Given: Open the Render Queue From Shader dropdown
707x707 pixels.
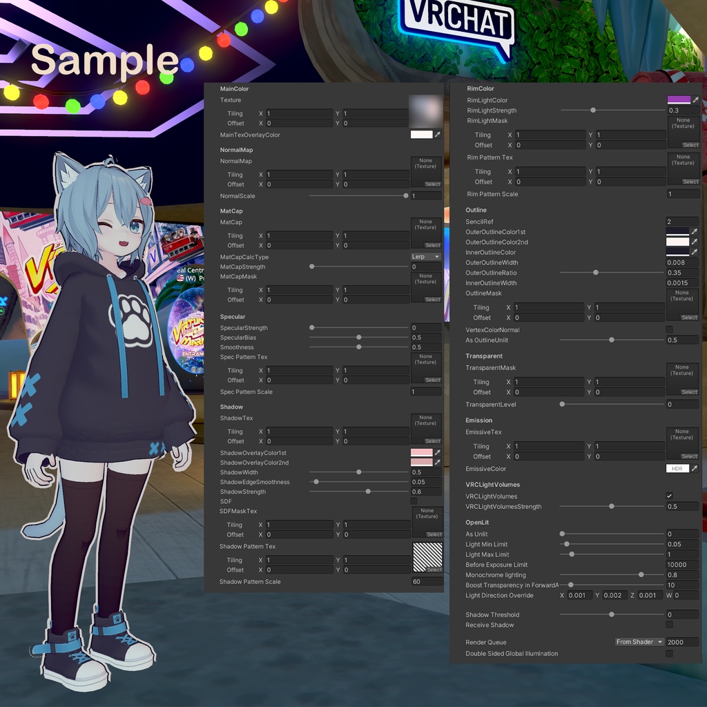Looking at the screenshot, I should click(x=639, y=641).
